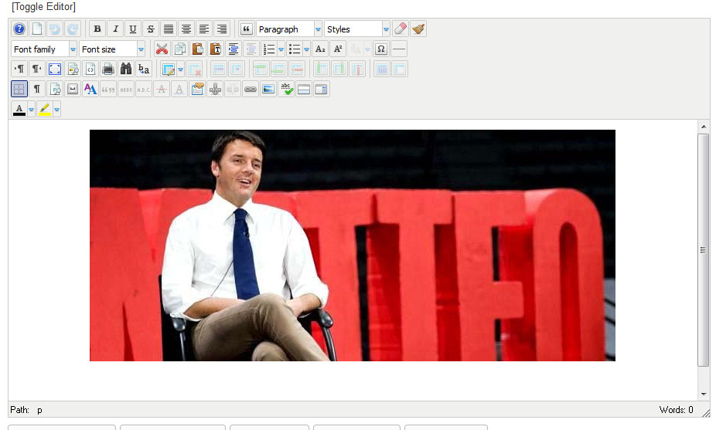Click the Help question mark icon

(x=19, y=29)
